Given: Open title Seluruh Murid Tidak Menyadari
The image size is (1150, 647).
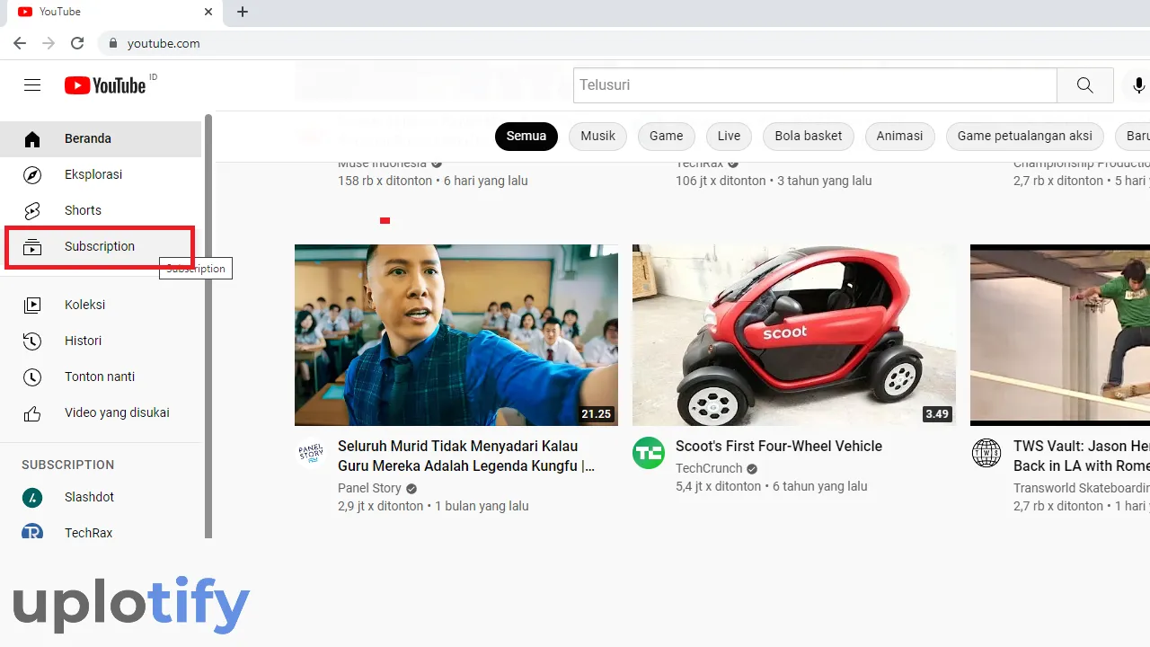Looking at the screenshot, I should coord(466,456).
